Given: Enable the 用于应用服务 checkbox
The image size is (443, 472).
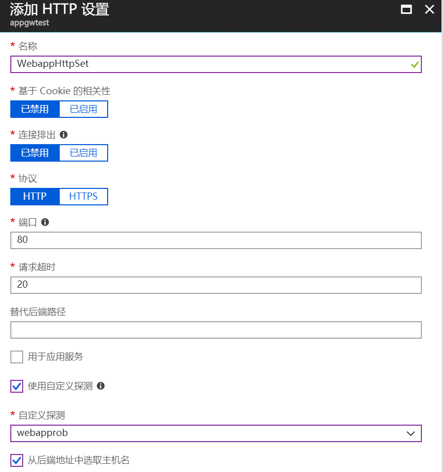Looking at the screenshot, I should tap(17, 357).
